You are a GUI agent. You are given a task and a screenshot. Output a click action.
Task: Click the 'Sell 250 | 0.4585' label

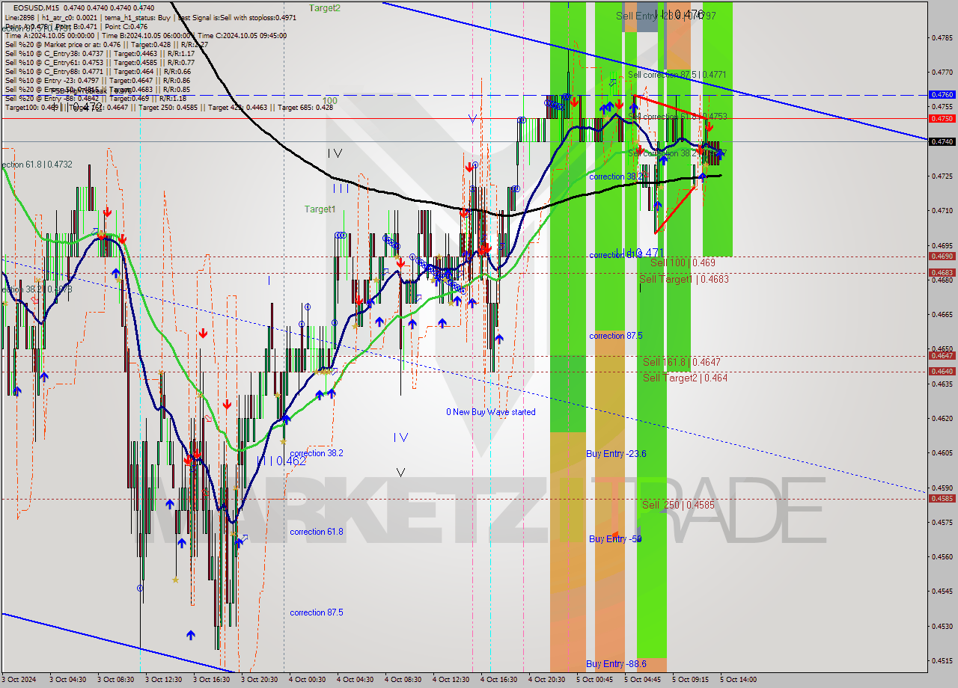click(x=678, y=505)
